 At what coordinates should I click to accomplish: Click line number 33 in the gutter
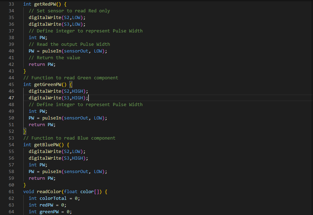[x=11, y=4]
